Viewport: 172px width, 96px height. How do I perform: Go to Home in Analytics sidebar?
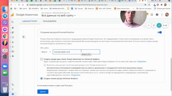[x=13, y=28]
